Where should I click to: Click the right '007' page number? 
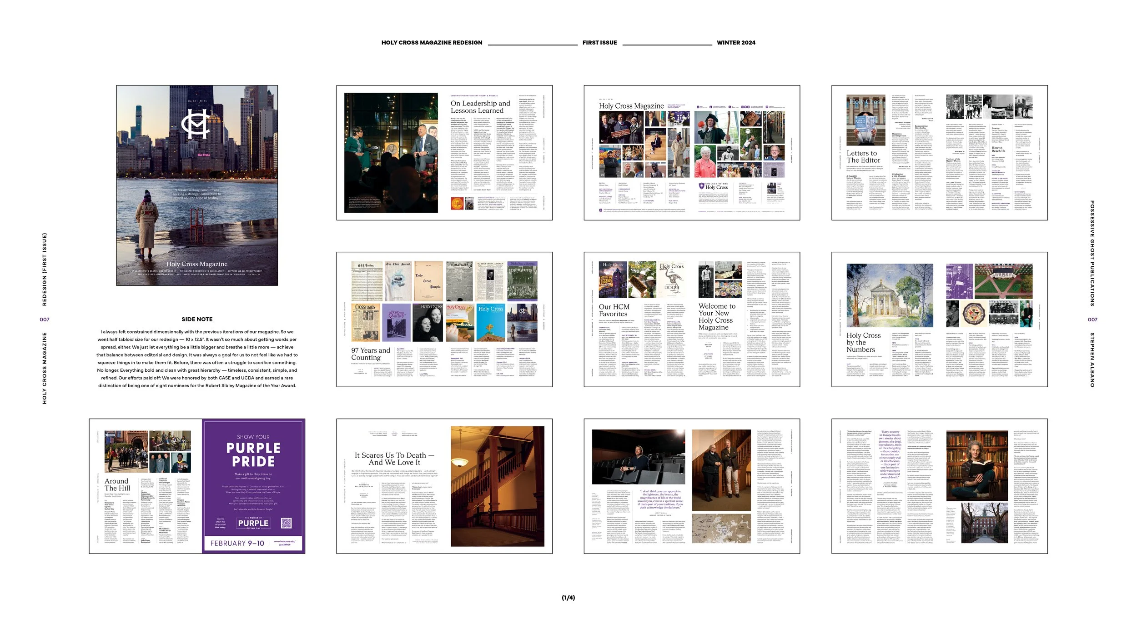click(1092, 319)
